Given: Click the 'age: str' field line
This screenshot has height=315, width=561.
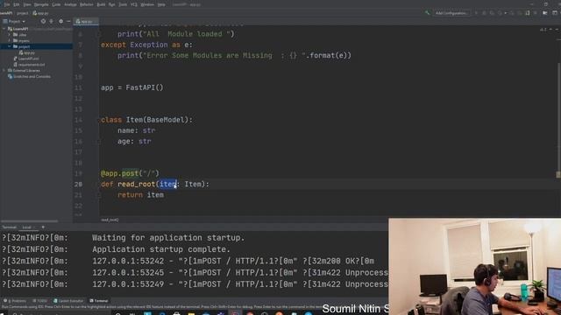Looking at the screenshot, I should point(134,142).
